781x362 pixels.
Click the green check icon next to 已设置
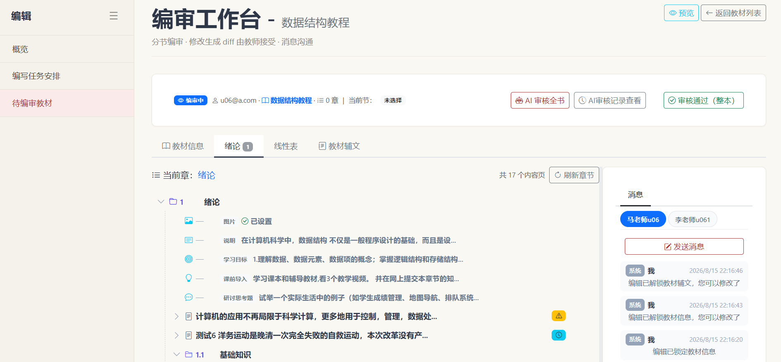point(245,221)
